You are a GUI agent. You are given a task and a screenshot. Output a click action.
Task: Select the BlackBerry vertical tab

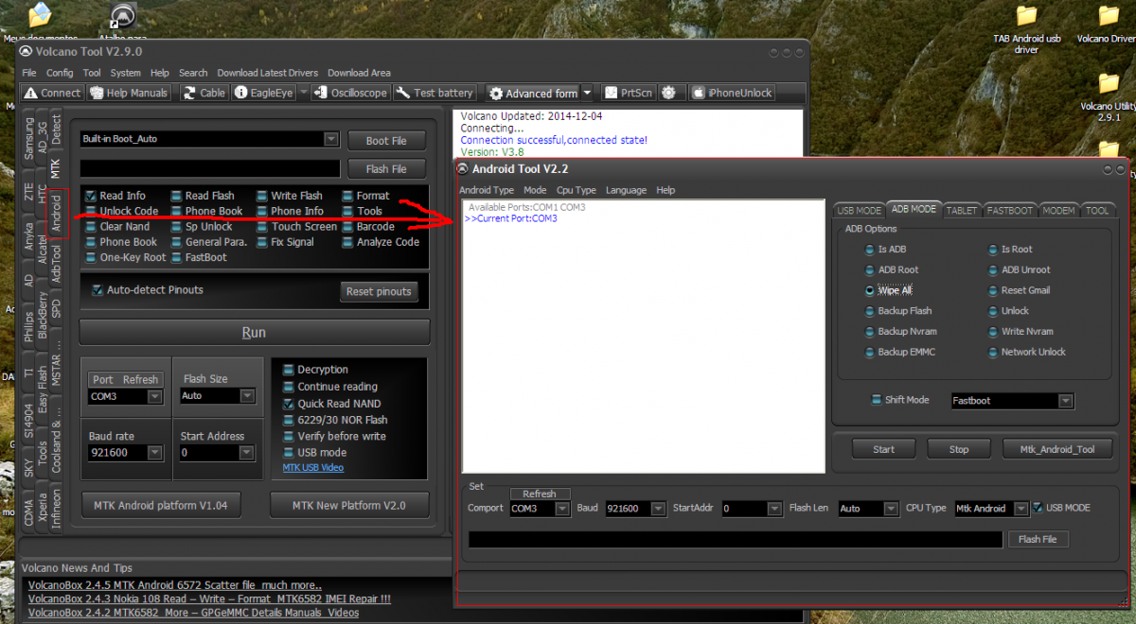pyautogui.click(x=43, y=315)
